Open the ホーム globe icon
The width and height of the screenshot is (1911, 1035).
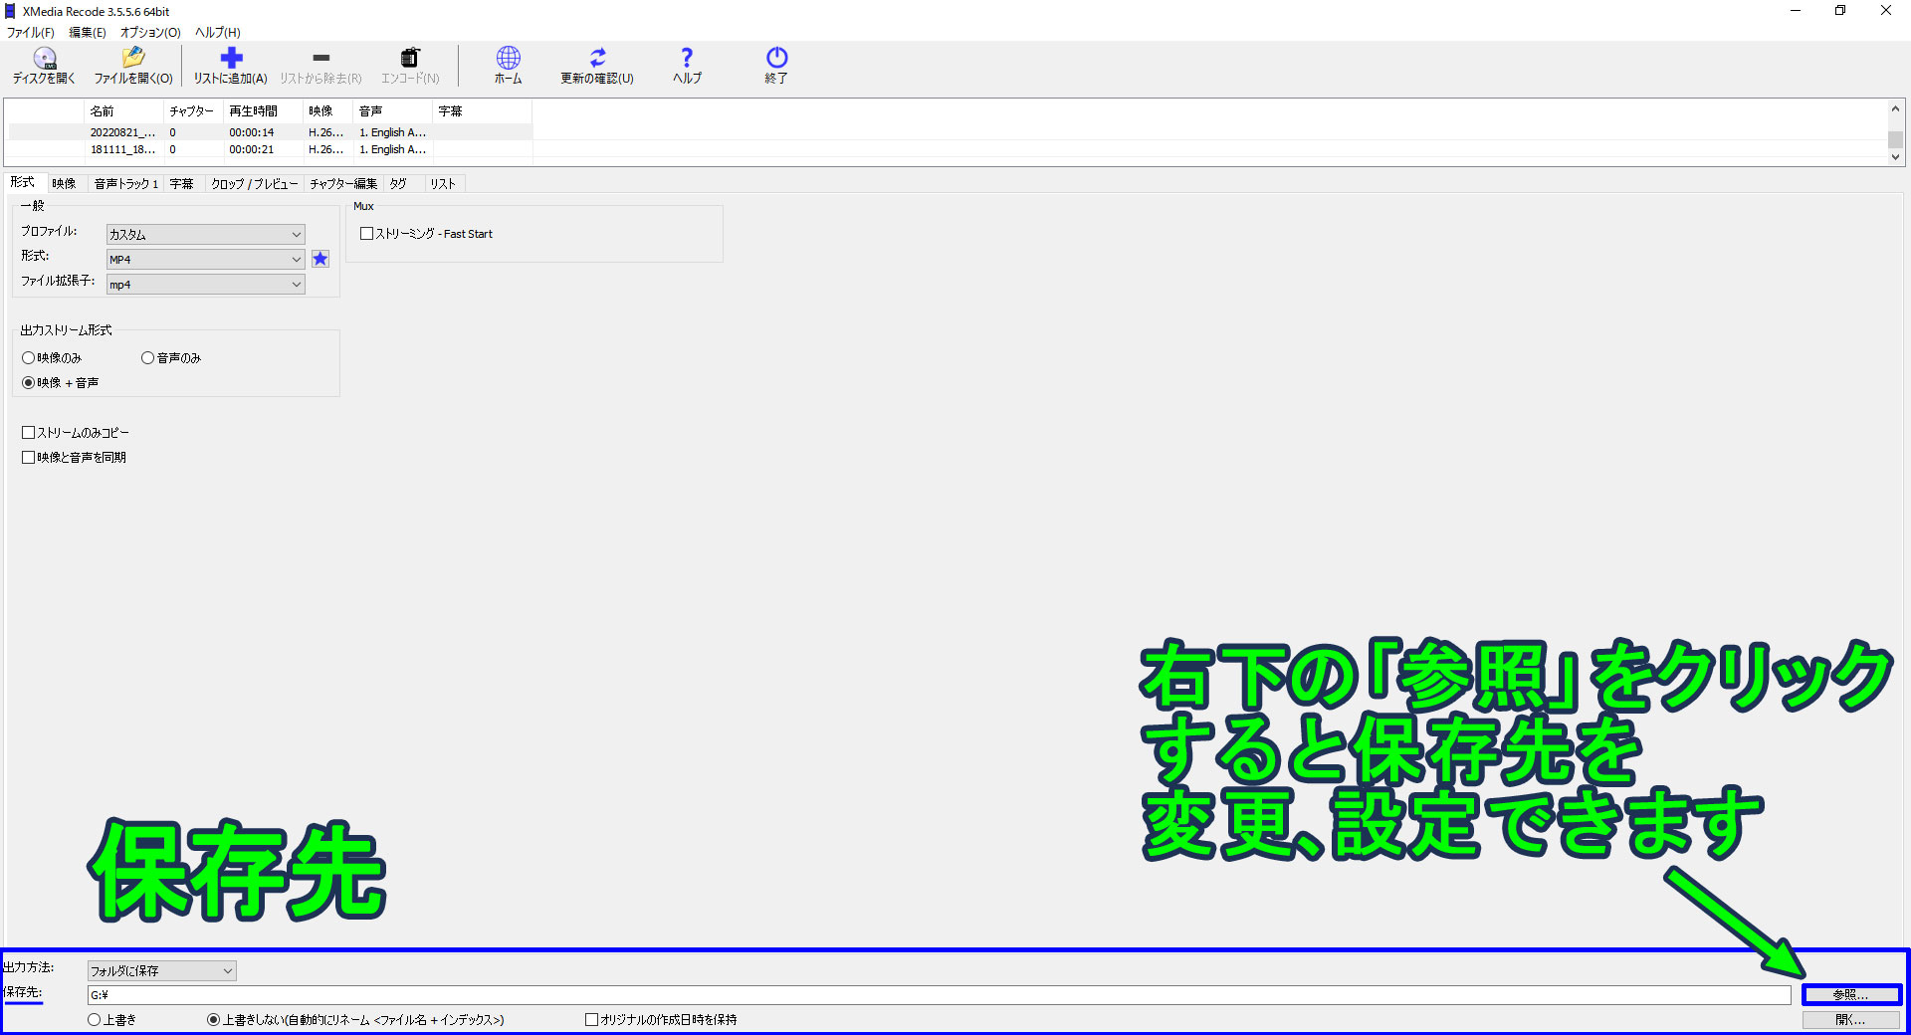coord(508,66)
